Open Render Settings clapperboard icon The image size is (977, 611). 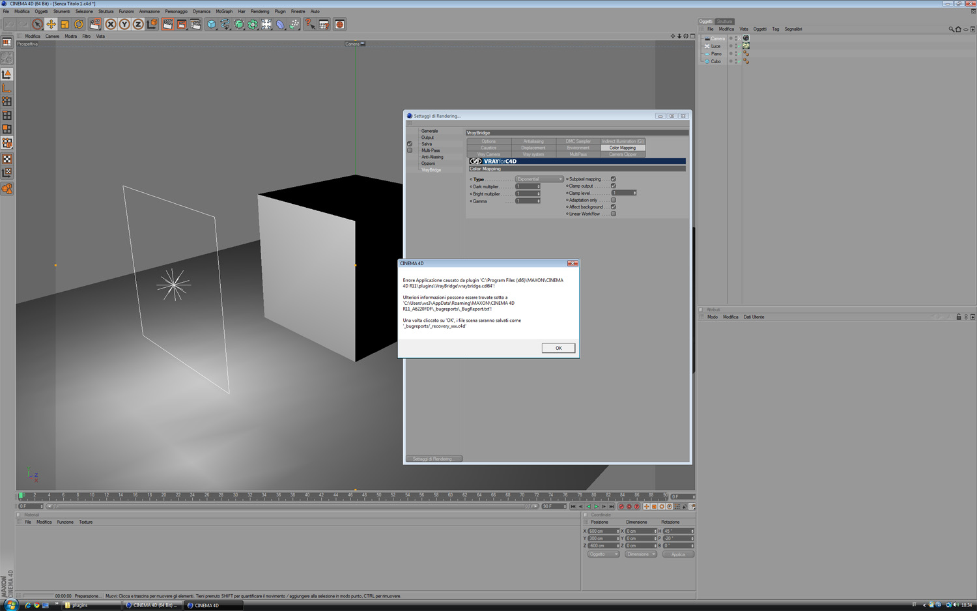click(195, 24)
